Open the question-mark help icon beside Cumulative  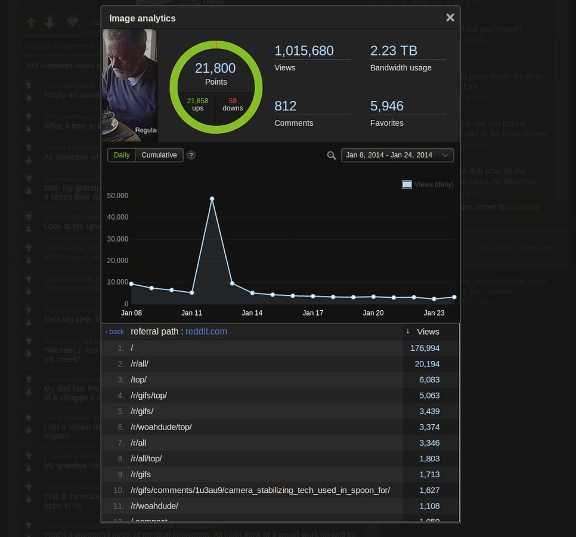(191, 155)
